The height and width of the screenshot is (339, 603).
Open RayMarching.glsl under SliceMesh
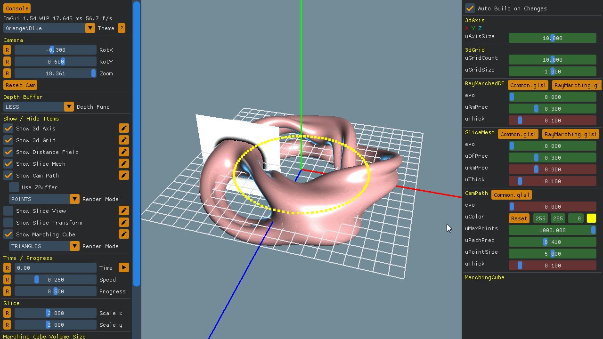coord(570,134)
